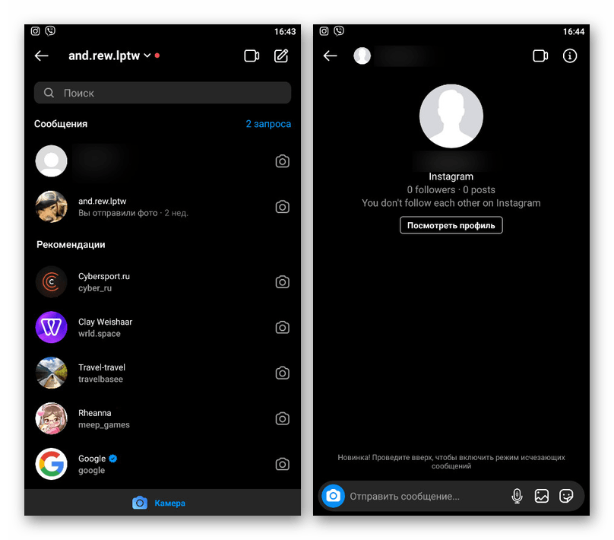Open camera next to Google
Viewport: 614px width, 540px height.
(283, 464)
